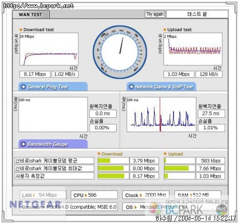Click the OS Microsoft Windows XP field
The width and height of the screenshot is (239, 224).
172,207
